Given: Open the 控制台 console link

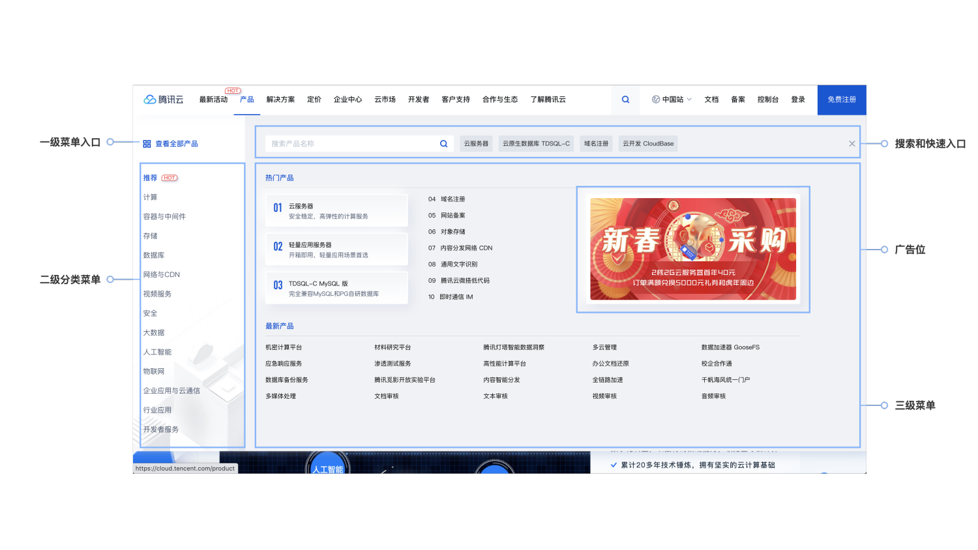Looking at the screenshot, I should (768, 100).
